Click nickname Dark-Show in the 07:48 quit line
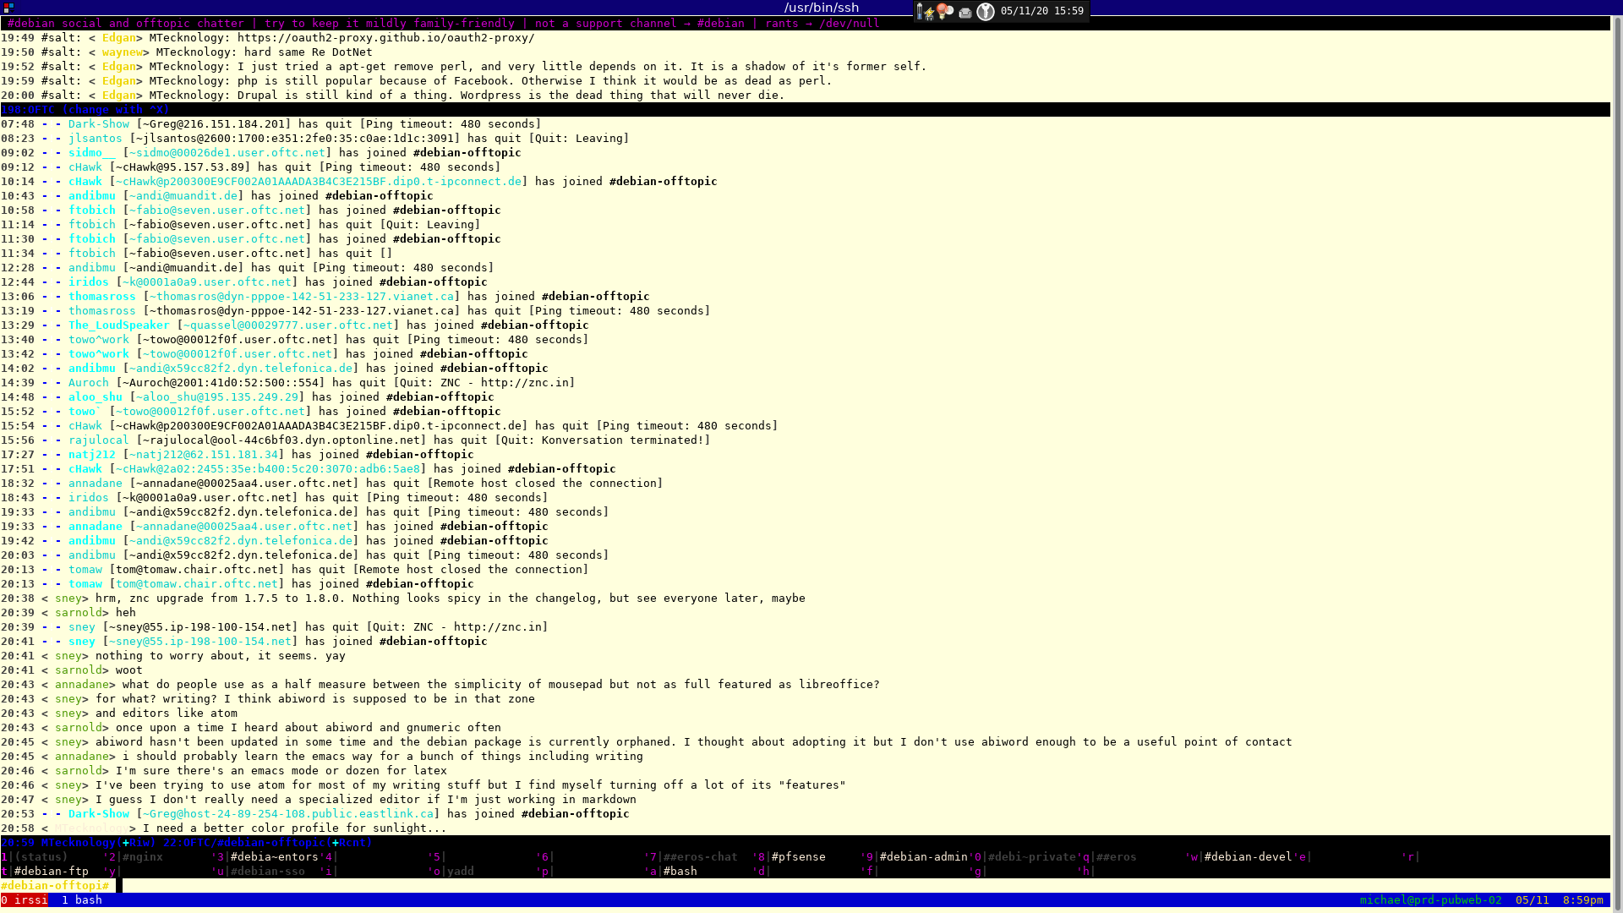1623x913 pixels. [x=98, y=124]
